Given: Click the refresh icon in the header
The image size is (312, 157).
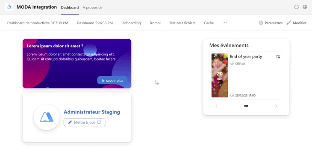Looking at the screenshot, I should pos(297,7).
